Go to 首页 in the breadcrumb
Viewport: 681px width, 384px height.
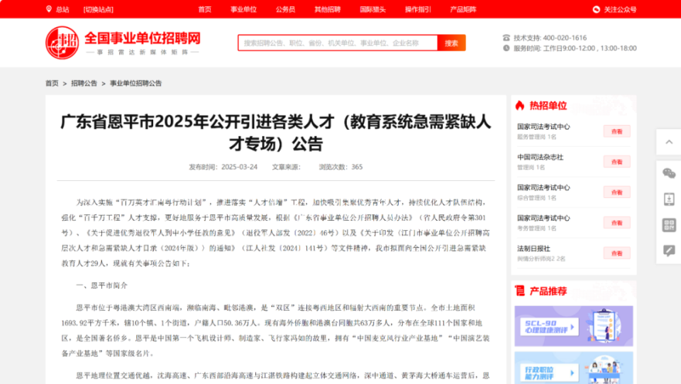52,83
